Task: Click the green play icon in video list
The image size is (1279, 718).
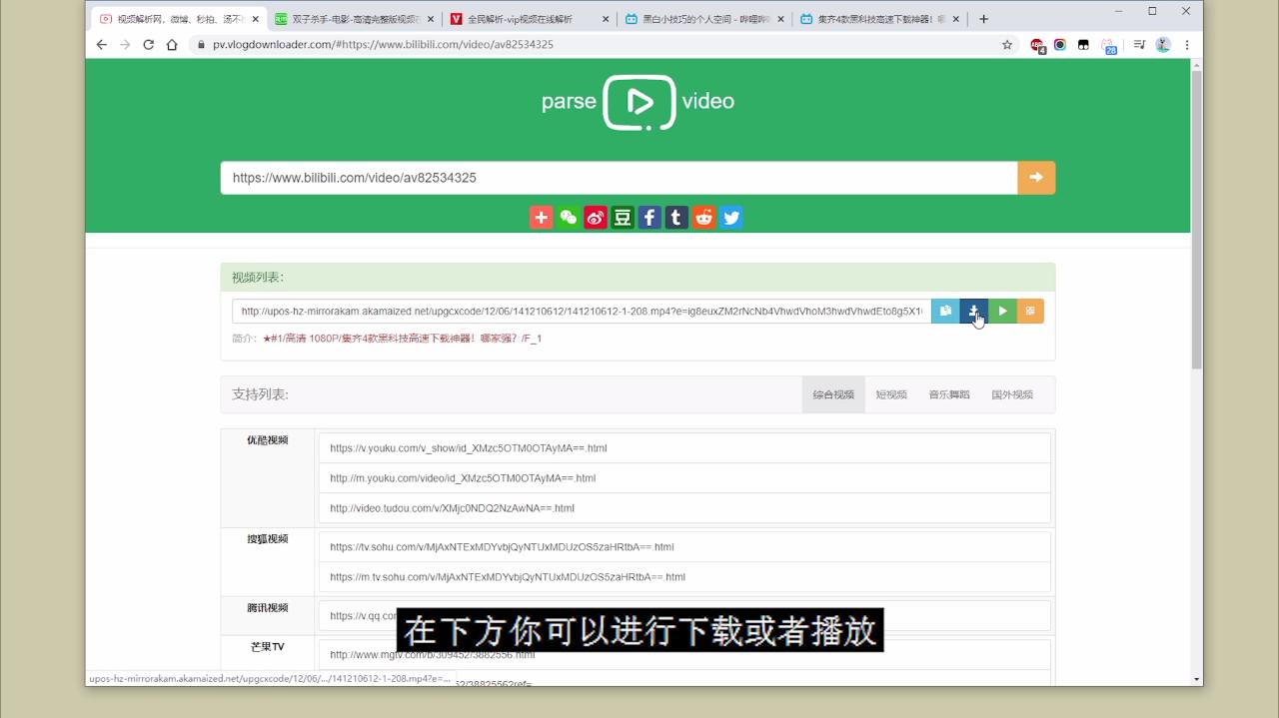Action: (x=1002, y=312)
